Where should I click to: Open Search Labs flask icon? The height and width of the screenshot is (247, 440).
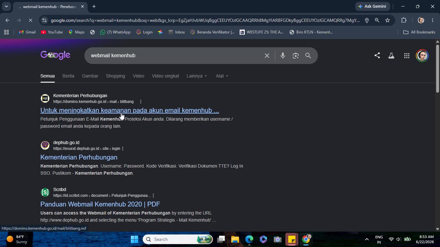(x=391, y=56)
